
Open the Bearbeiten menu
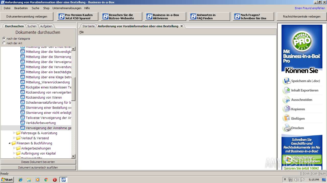click(21, 8)
